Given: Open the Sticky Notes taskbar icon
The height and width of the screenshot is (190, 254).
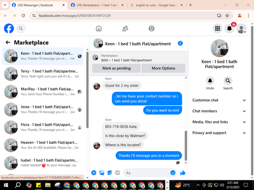Looking at the screenshot, I should click(39, 185).
